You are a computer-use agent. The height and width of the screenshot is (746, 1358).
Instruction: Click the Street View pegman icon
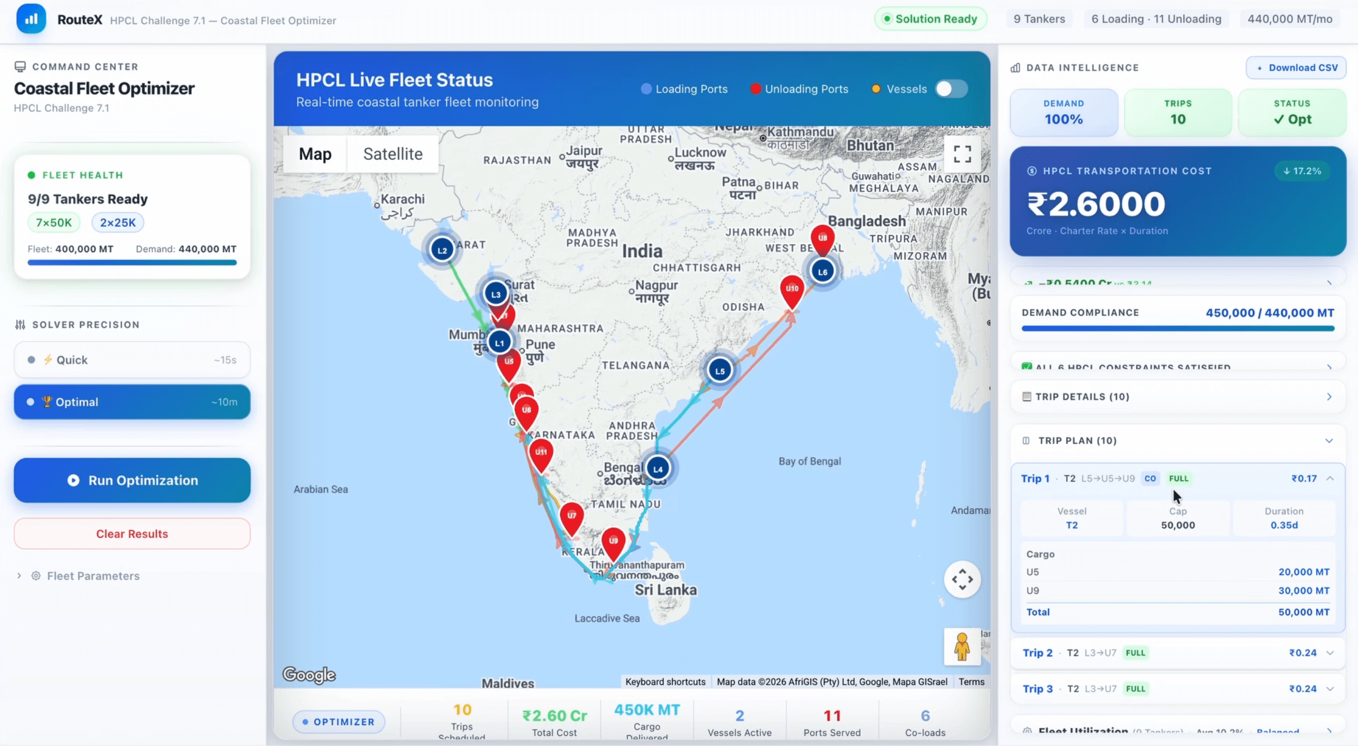click(x=962, y=647)
